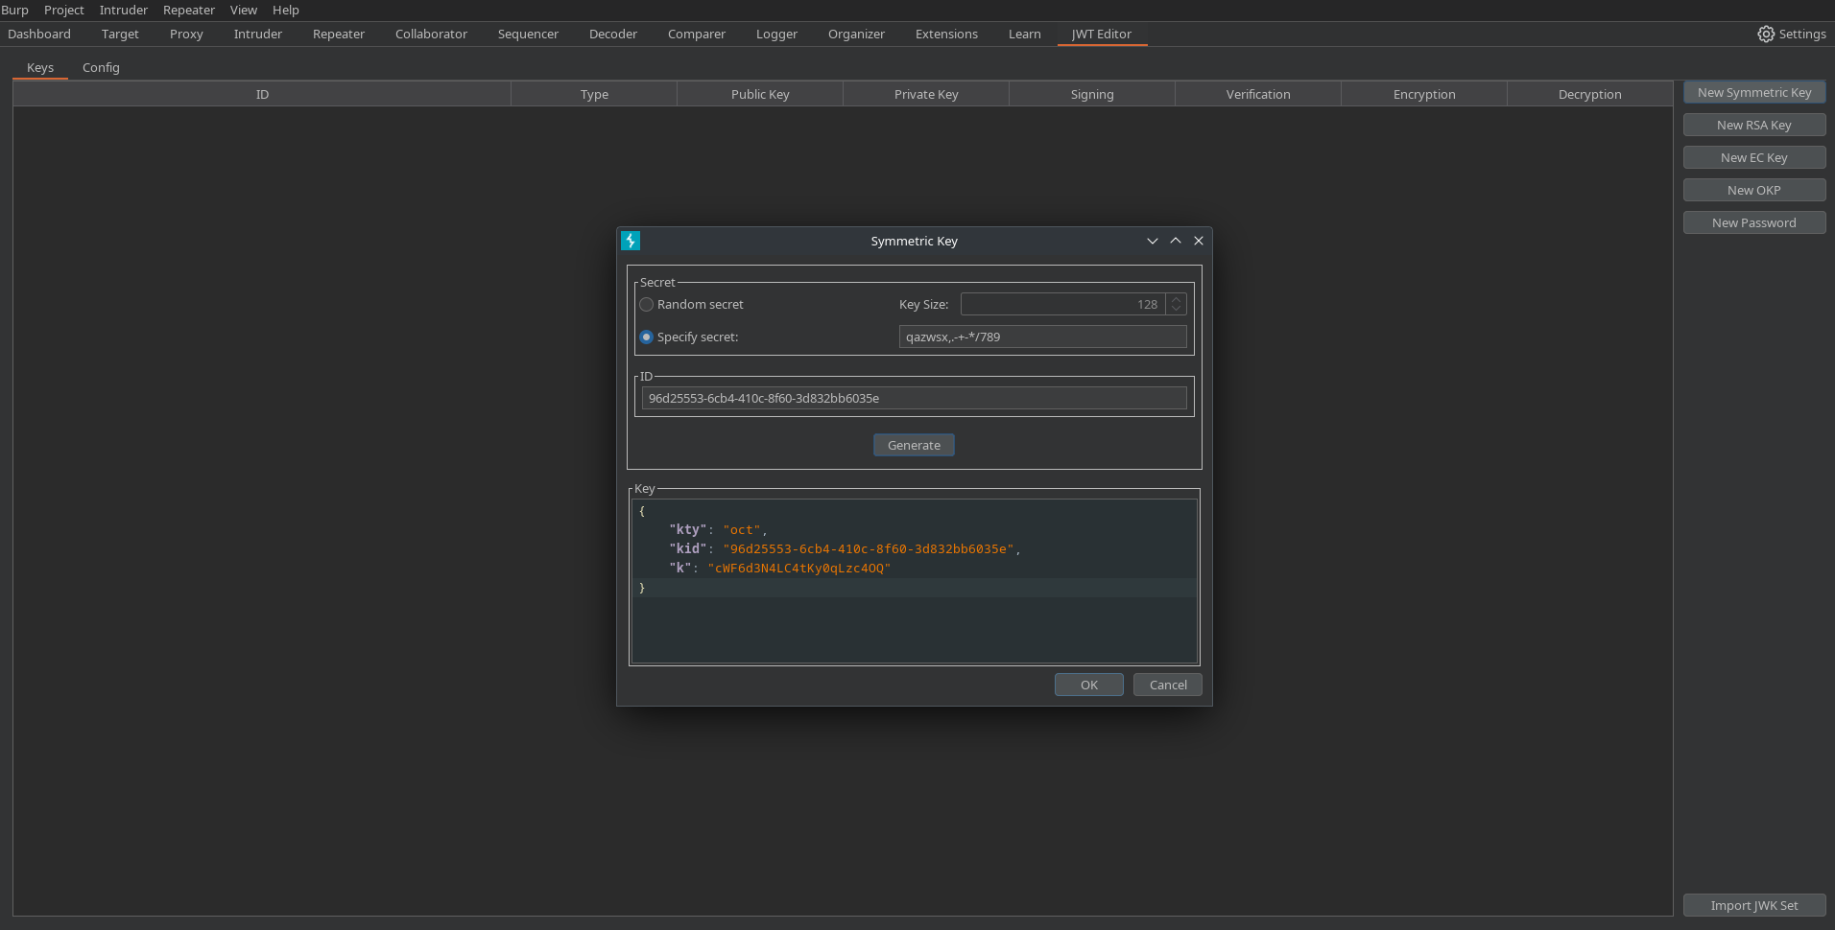Click the Specify secret text field

[1042, 337]
